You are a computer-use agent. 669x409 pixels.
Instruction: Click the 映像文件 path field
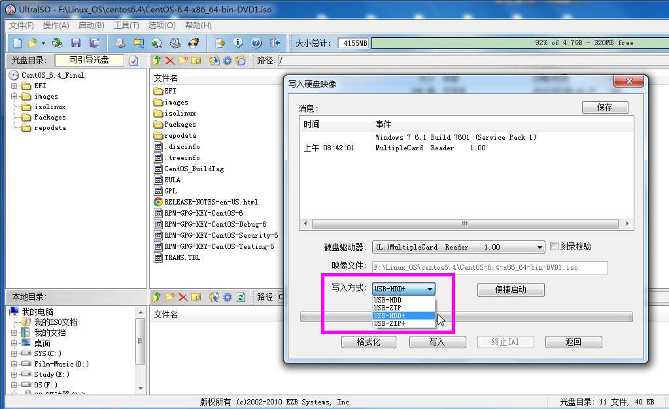(x=490, y=267)
